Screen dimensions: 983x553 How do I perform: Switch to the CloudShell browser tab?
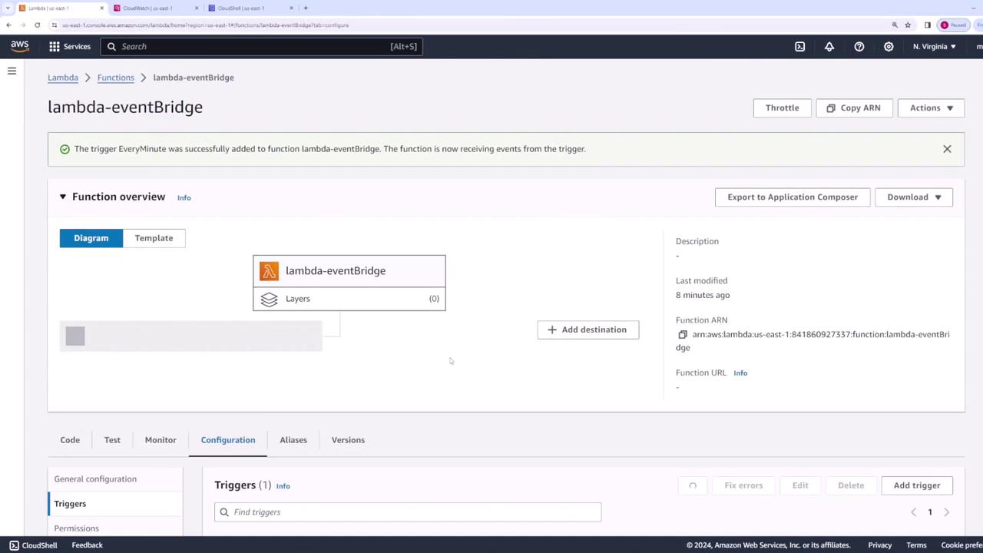250,8
